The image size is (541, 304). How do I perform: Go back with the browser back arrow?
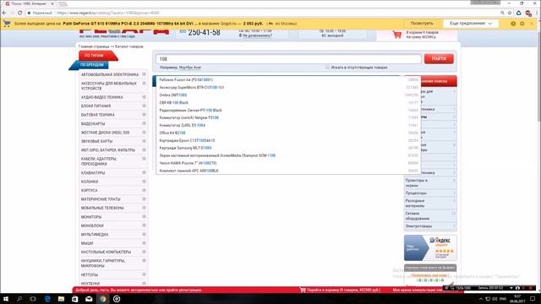[x=4, y=13]
